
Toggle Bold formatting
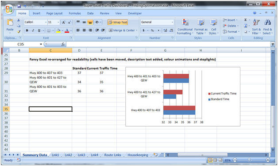27,30
